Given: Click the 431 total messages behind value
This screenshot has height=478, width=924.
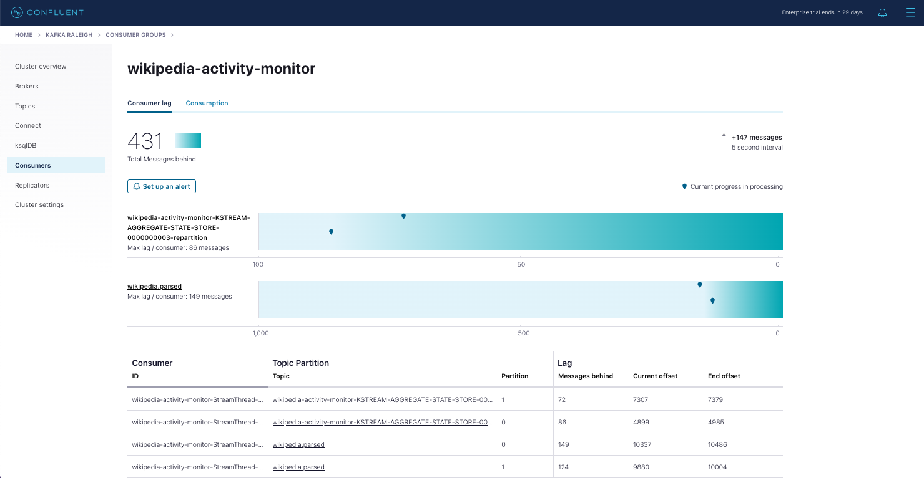Looking at the screenshot, I should coord(145,141).
